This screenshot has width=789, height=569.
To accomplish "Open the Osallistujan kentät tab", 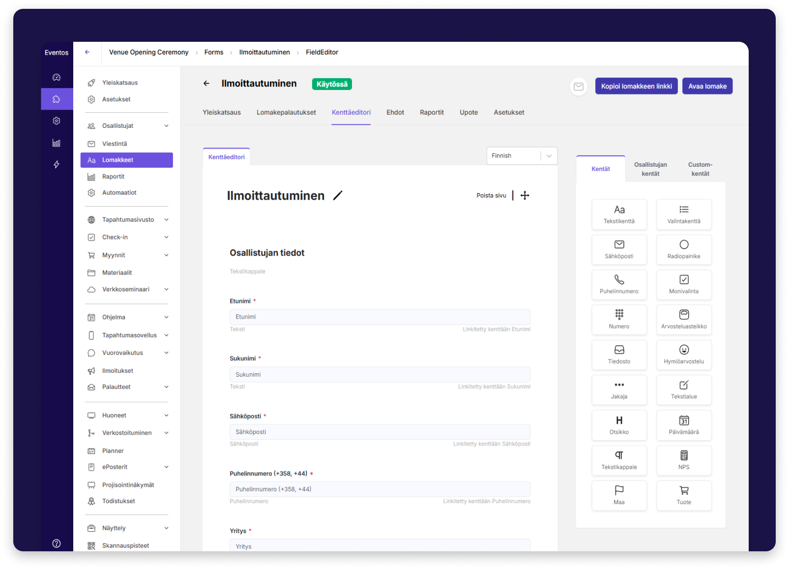I will coord(650,169).
